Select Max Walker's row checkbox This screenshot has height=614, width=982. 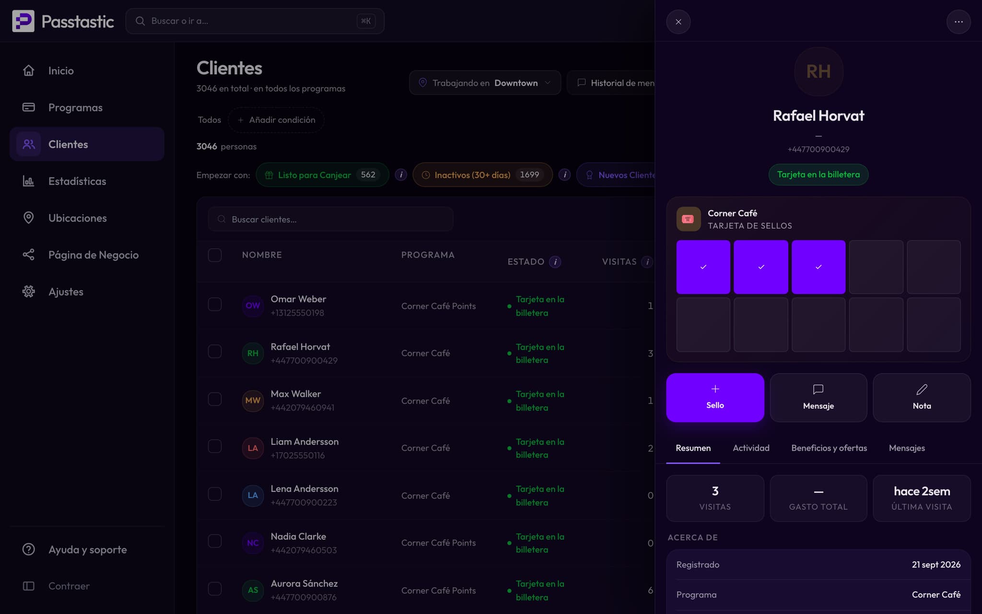pos(215,400)
